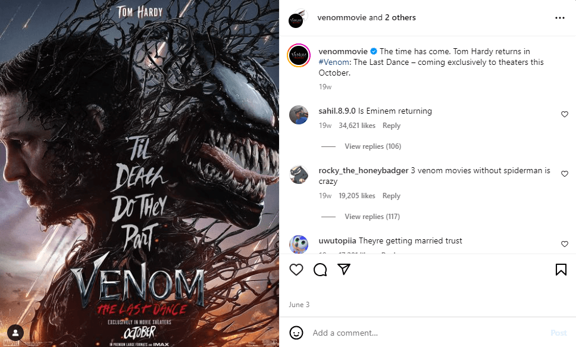The height and width of the screenshot is (347, 576).
Task: Expand View replies (106)
Action: tap(372, 146)
